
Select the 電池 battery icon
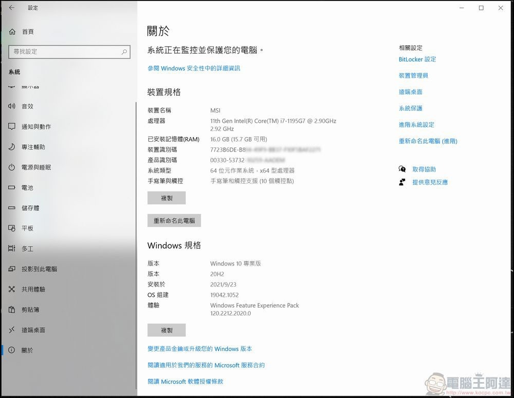[x=12, y=187]
